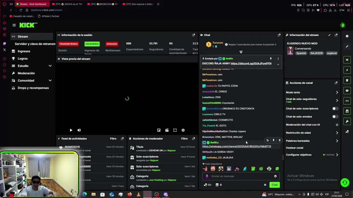Open chat settings gear icon

[265, 185]
